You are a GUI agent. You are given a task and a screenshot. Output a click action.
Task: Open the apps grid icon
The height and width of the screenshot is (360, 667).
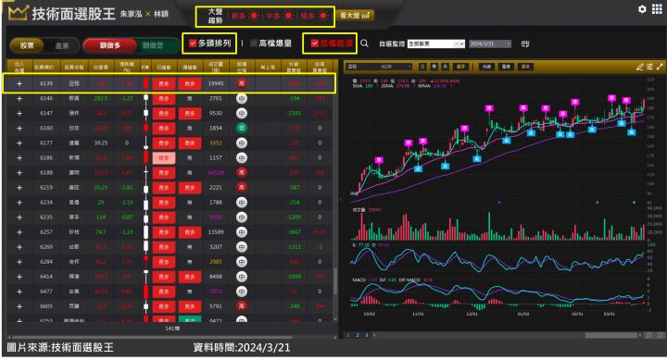tap(657, 9)
